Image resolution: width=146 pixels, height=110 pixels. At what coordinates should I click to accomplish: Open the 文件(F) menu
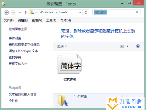point(9,20)
